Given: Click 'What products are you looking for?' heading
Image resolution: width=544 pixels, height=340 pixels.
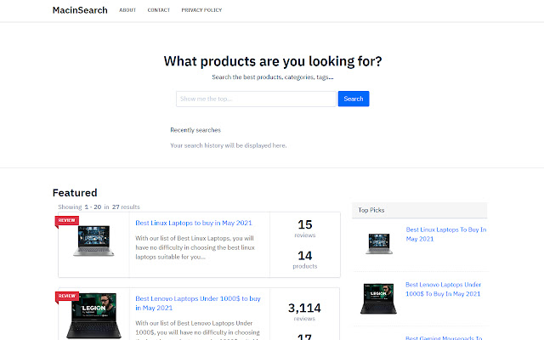Looking at the screenshot, I should [x=273, y=61].
